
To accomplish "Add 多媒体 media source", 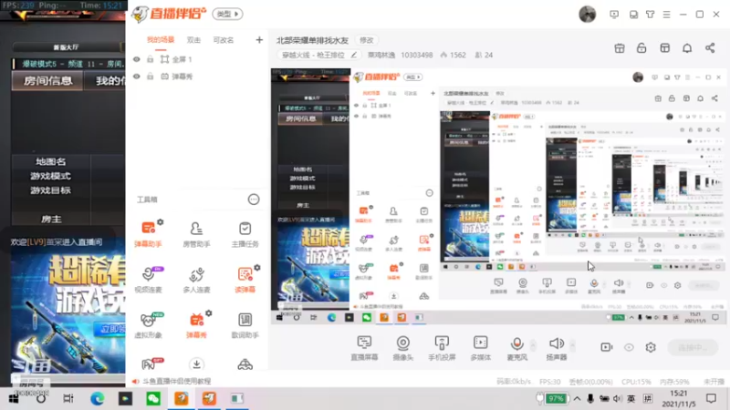I will (x=481, y=348).
